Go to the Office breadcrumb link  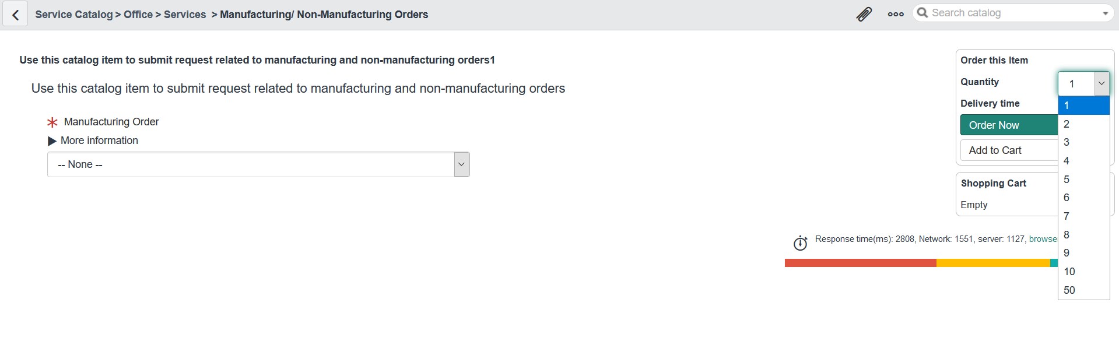(138, 15)
